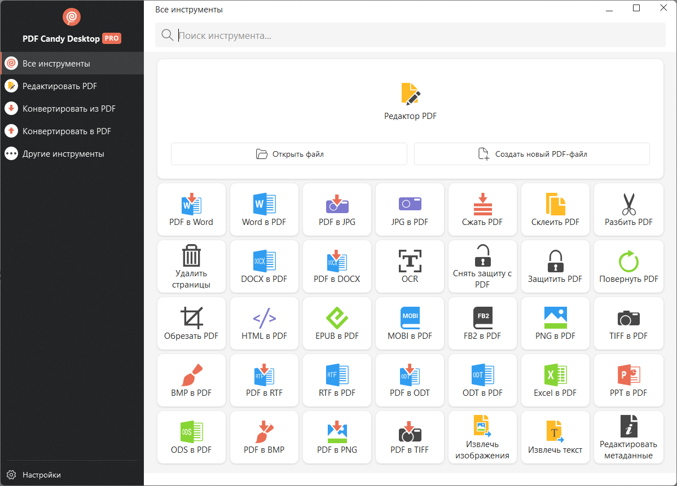Image resolution: width=677 pixels, height=486 pixels.
Task: Focus the Поиск инструмента search field
Action: [x=411, y=35]
